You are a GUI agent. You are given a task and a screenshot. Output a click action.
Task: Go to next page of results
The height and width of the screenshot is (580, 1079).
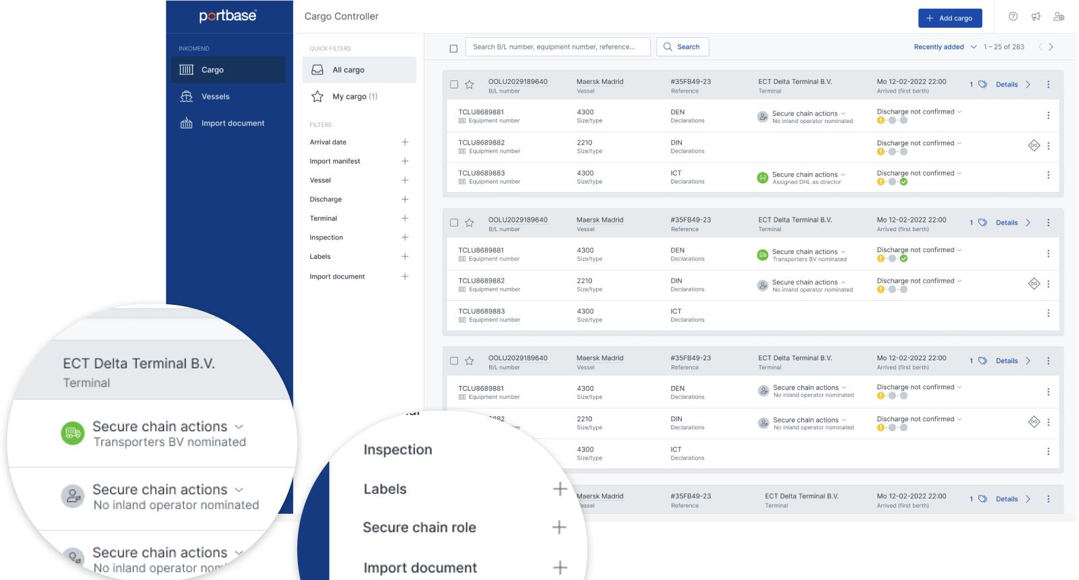pos(1051,47)
